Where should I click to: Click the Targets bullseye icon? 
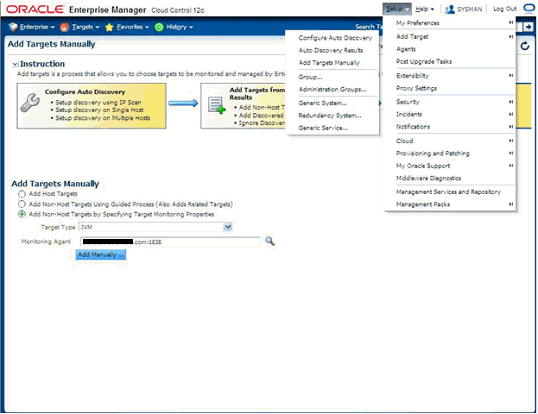click(64, 27)
